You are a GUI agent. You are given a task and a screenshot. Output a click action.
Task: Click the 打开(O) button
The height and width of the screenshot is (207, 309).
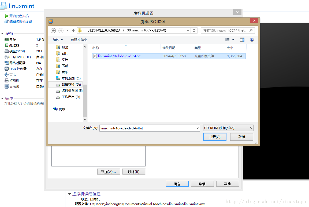tap(215, 137)
